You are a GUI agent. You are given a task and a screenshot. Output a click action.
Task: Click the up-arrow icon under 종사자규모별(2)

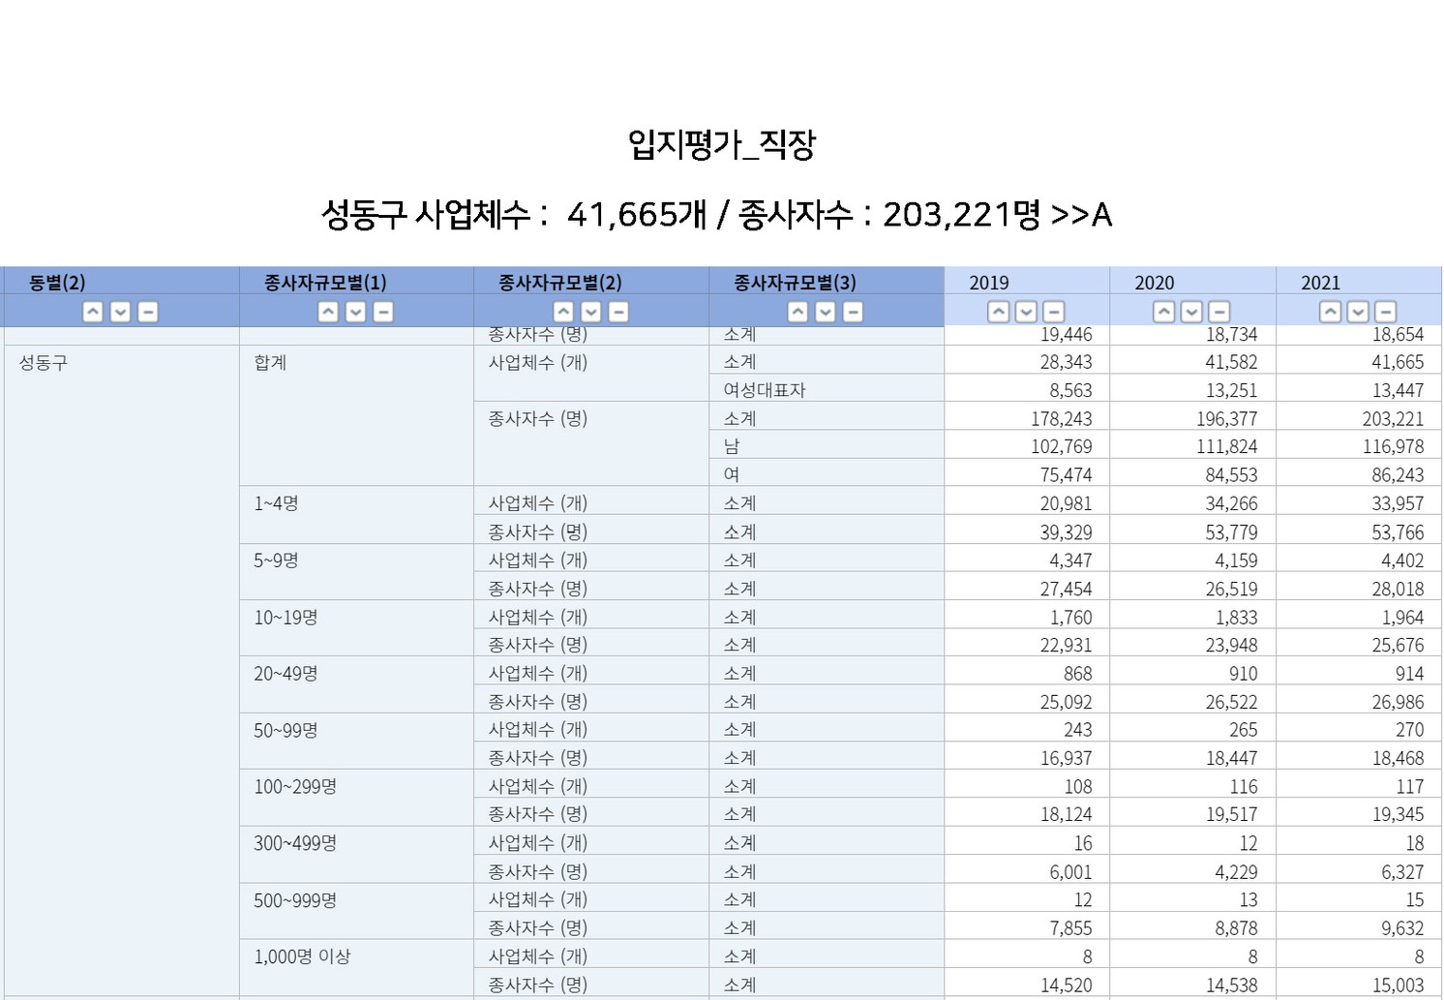pyautogui.click(x=563, y=312)
